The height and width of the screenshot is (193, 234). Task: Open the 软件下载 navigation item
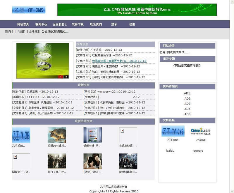click(x=78, y=24)
